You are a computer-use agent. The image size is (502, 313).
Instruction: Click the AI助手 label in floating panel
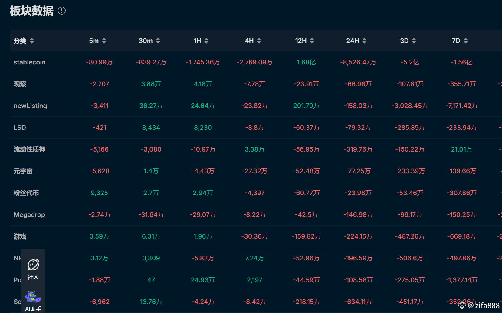pos(33,309)
